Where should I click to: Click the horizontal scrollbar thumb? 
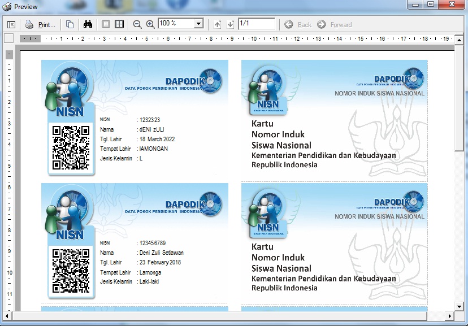click(219, 316)
